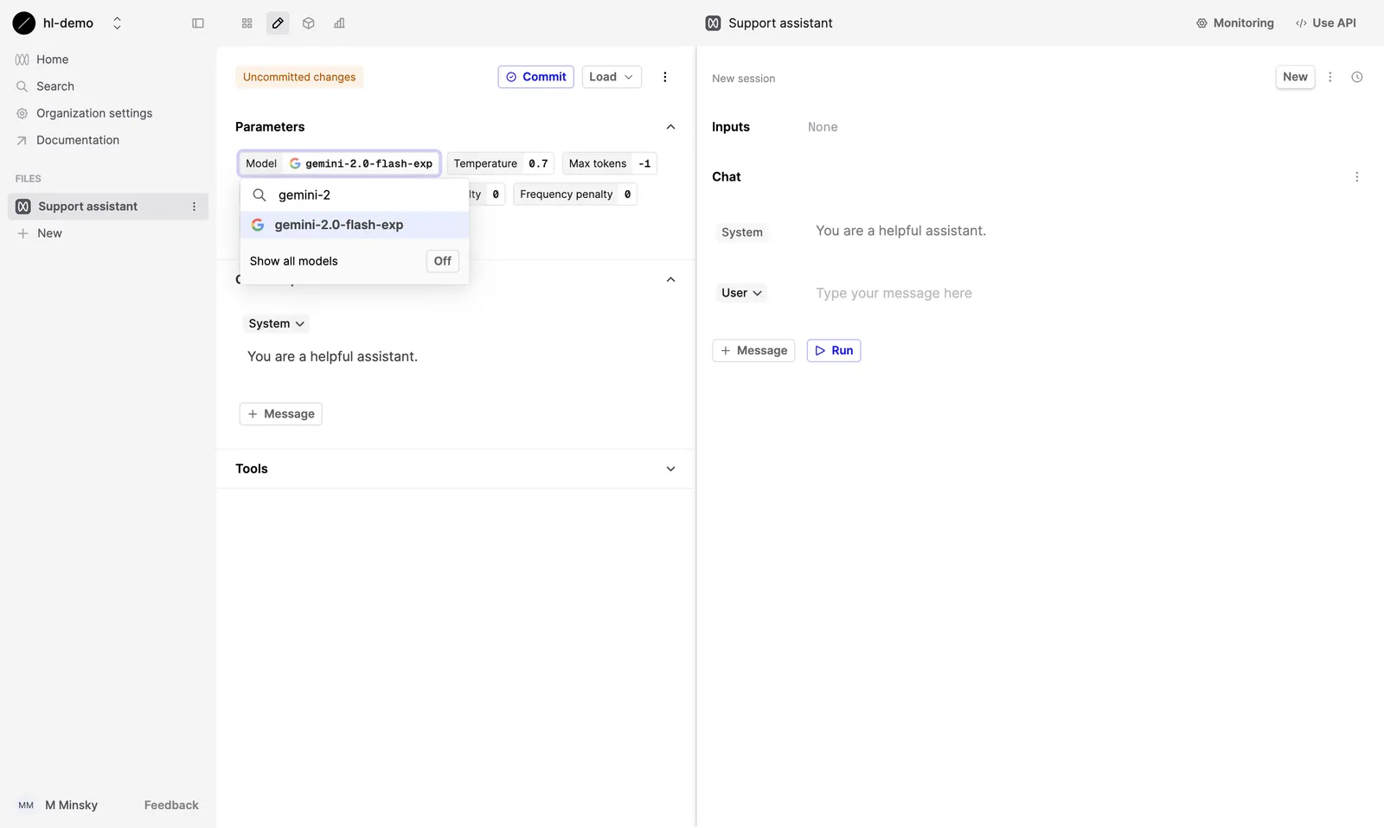Open Feedback link
The image size is (1384, 828).
click(171, 805)
